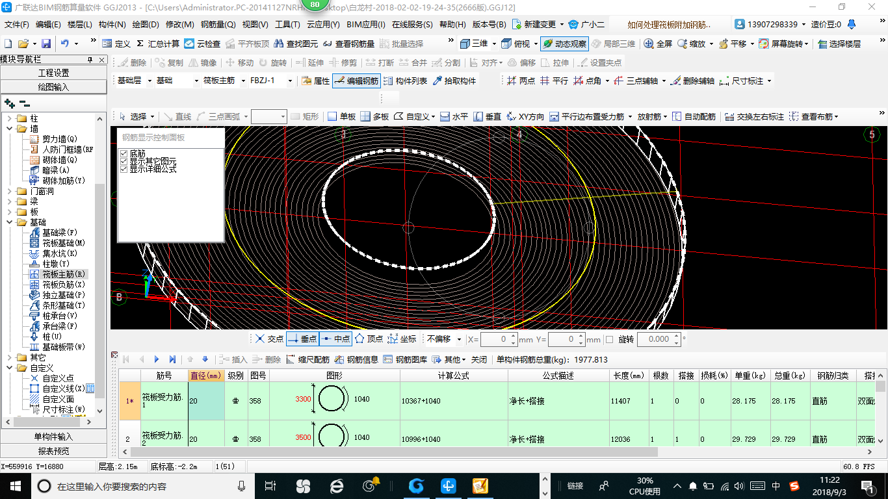Open 云检查 cloud check tool
The image size is (888, 499).
202,44
